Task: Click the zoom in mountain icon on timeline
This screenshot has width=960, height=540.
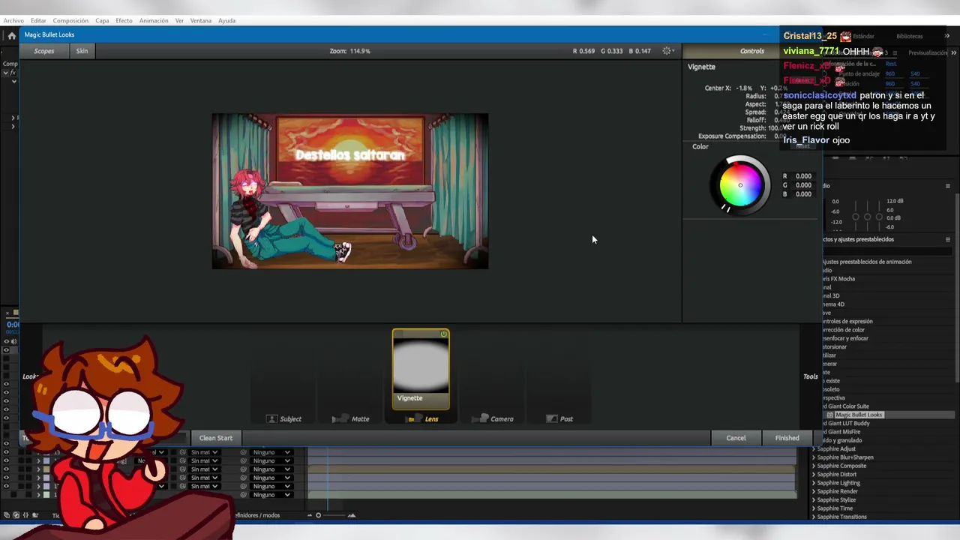Action: 351,515
